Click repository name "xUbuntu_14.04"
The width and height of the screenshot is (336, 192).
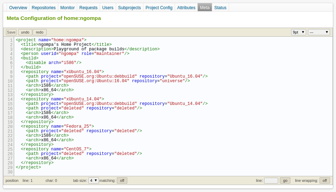[83, 99]
